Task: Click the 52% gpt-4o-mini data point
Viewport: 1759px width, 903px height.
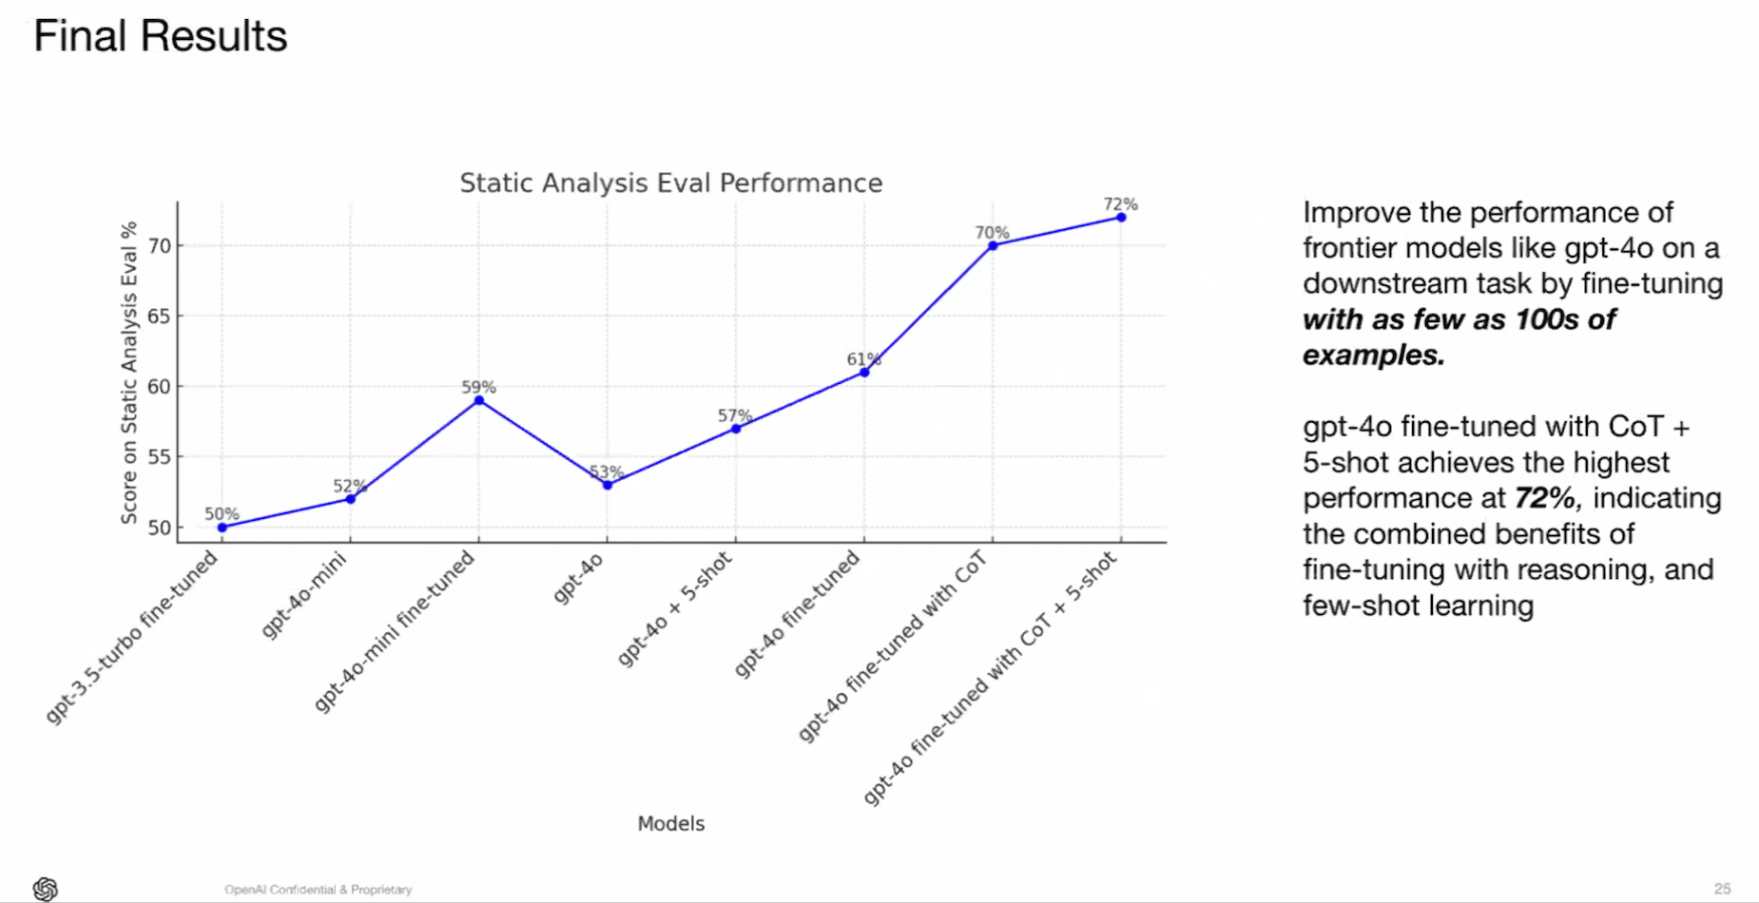Action: [351, 499]
